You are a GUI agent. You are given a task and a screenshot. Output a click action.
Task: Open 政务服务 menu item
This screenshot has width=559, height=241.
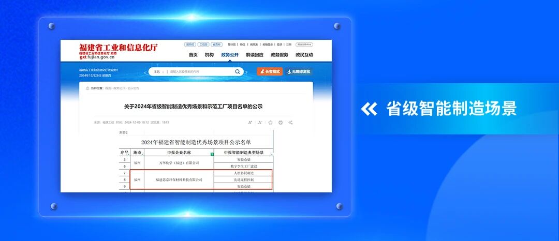pos(279,55)
